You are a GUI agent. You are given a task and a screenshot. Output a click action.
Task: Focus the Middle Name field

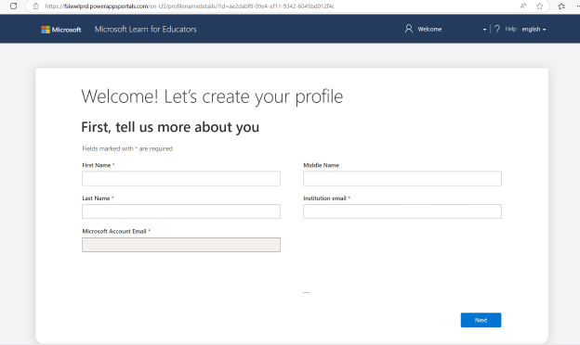pyautogui.click(x=402, y=179)
